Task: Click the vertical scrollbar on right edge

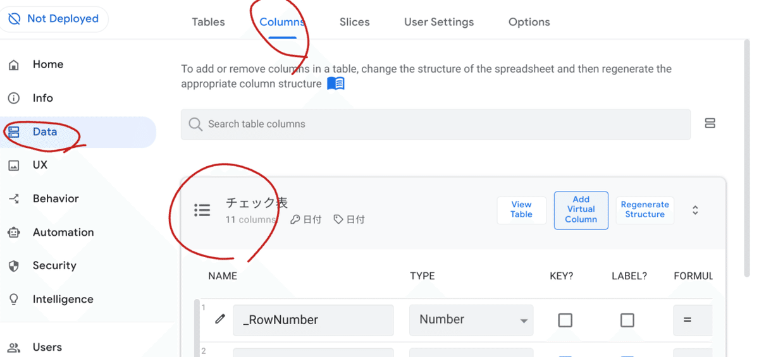Action: tap(748, 158)
